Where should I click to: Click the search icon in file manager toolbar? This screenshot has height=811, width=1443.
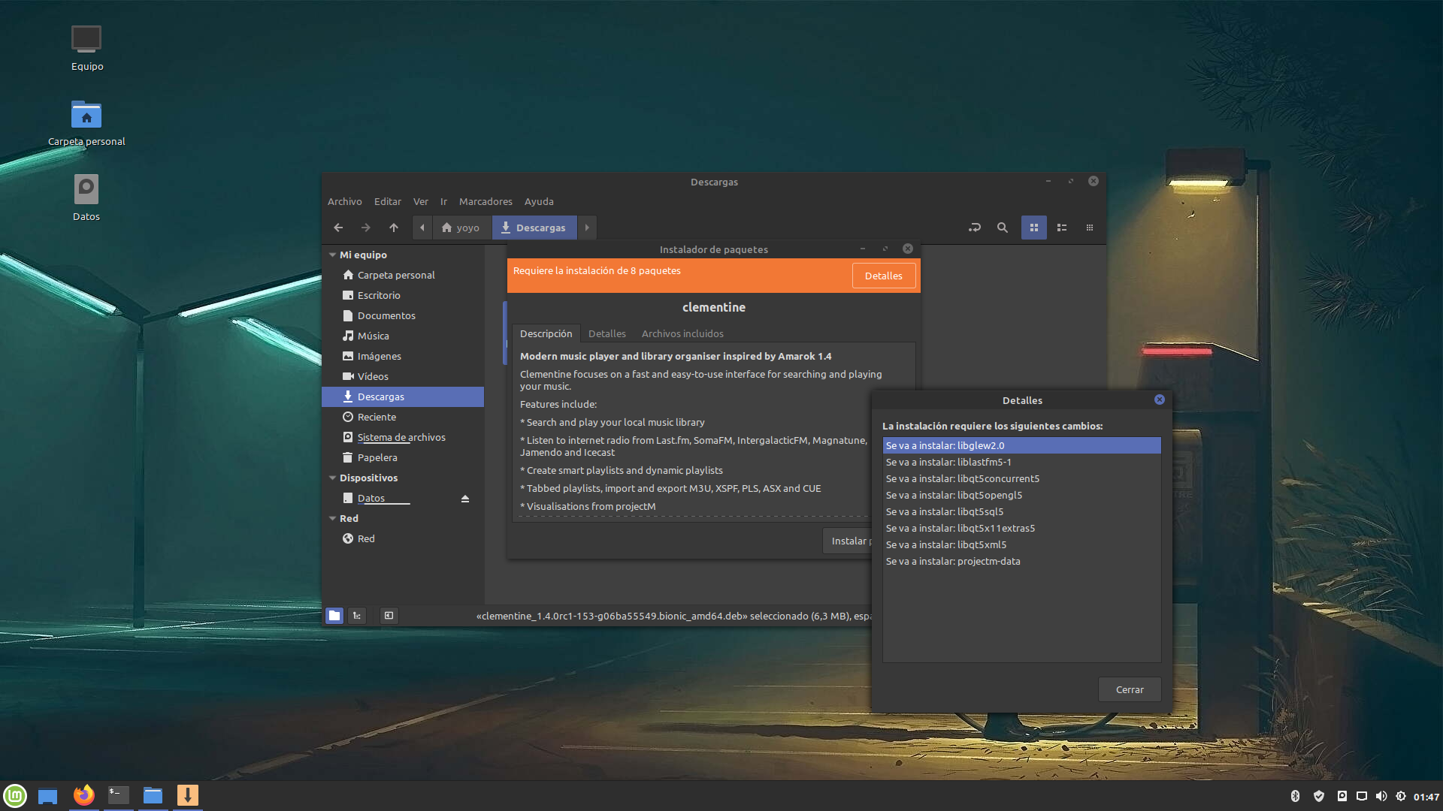point(1002,228)
